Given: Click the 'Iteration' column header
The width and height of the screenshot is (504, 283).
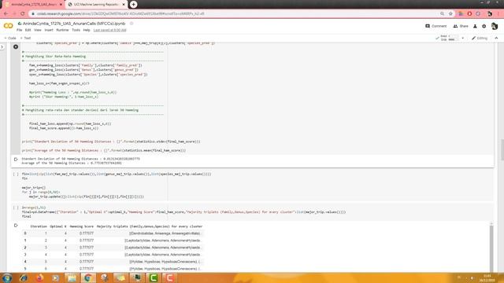Looking at the screenshot, I should [39, 226].
